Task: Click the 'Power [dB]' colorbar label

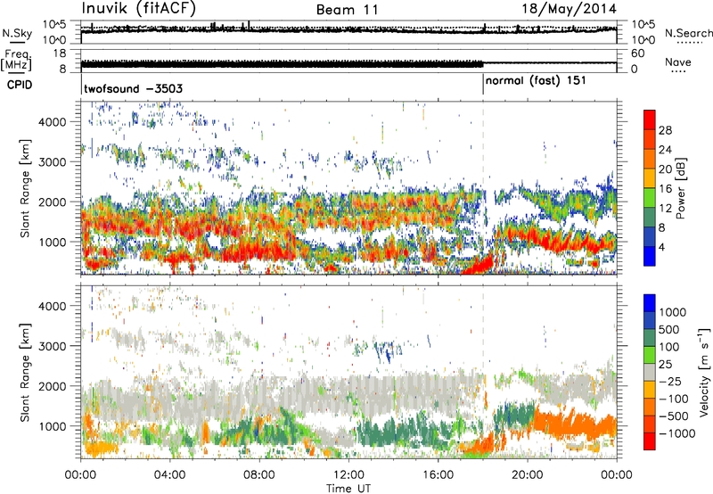Action: [x=680, y=188]
